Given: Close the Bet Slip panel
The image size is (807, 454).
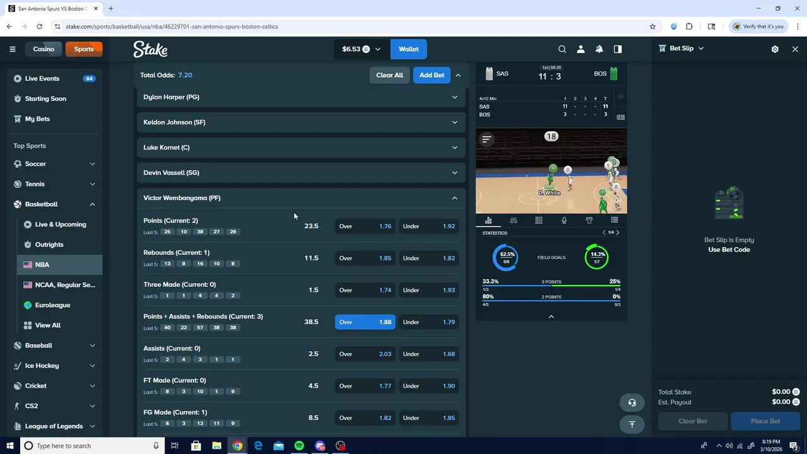Looking at the screenshot, I should point(795,49).
